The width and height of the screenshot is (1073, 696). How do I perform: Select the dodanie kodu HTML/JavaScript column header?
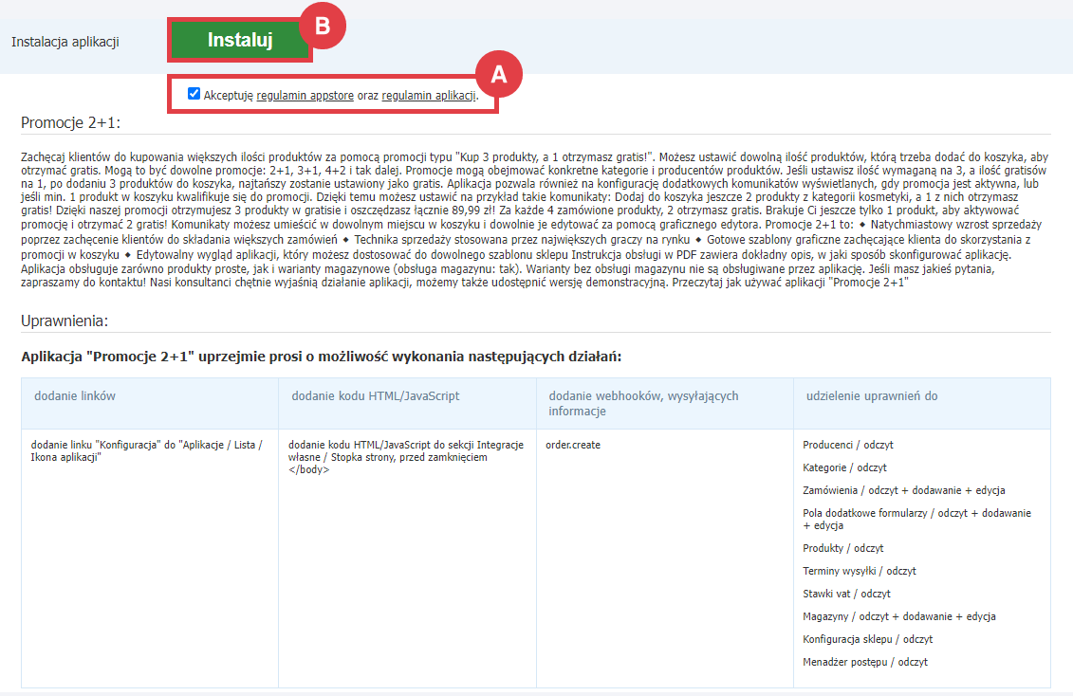point(374,395)
